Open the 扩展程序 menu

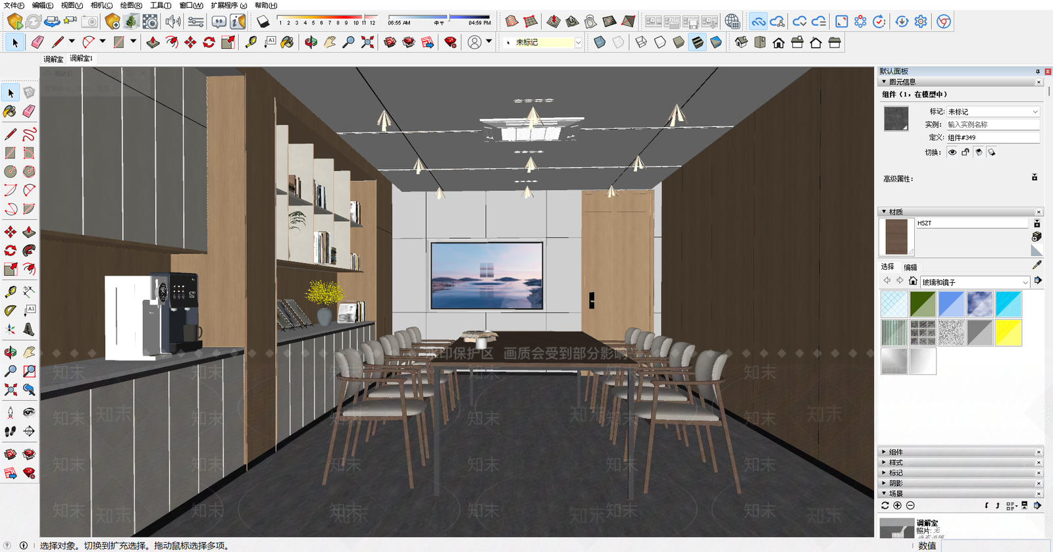[x=228, y=5]
